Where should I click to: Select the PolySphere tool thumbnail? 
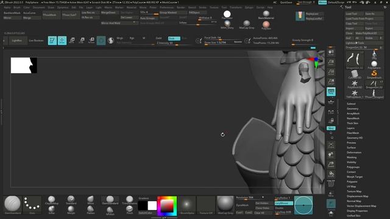[374, 65]
